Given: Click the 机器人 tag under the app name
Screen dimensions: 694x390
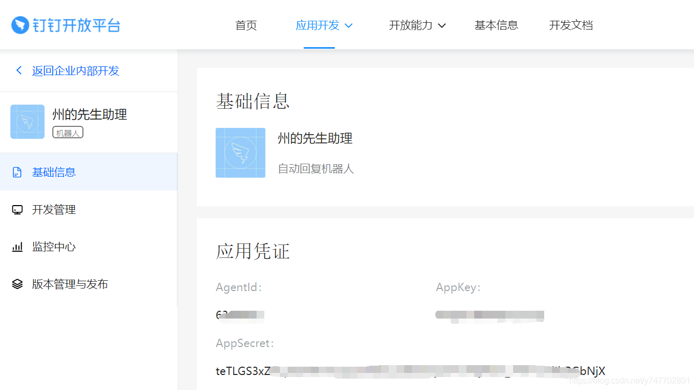Looking at the screenshot, I should (67, 132).
